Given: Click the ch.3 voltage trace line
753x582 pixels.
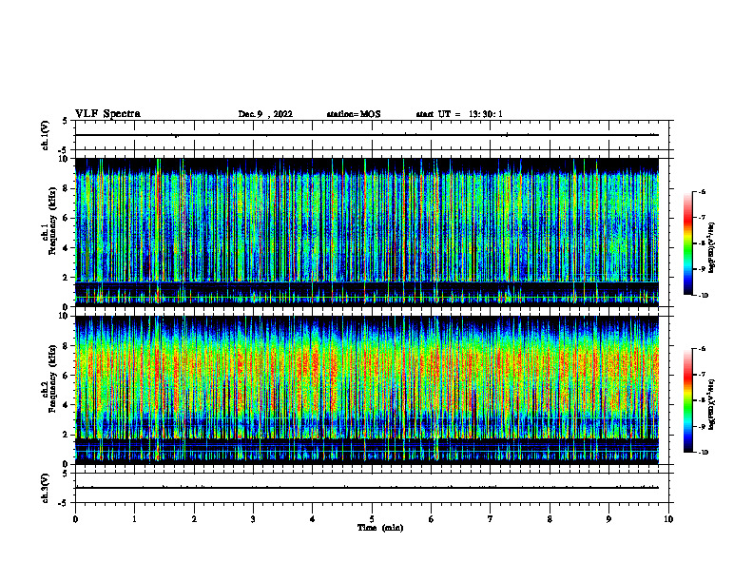Looking at the screenshot, I should coord(367,488).
